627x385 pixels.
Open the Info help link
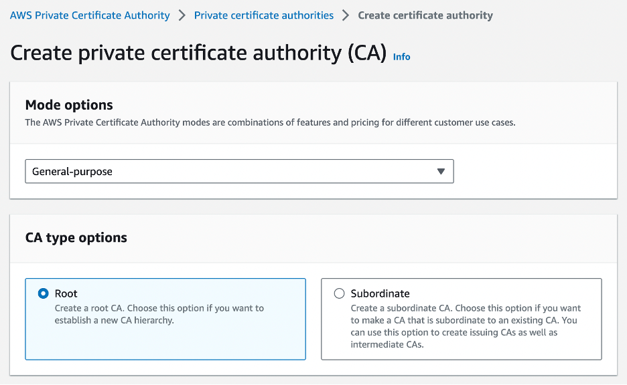pyautogui.click(x=401, y=57)
